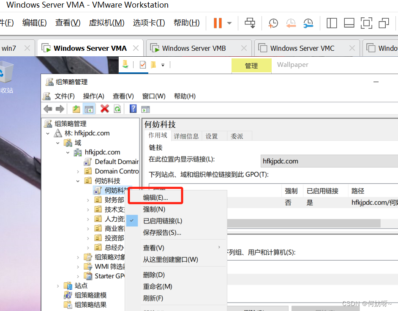Click the blue help question-mark icon
The height and width of the screenshot is (311, 398).
pyautogui.click(x=133, y=109)
